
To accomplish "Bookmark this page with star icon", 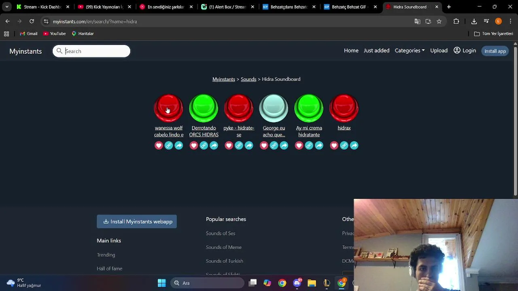I will click(439, 21).
